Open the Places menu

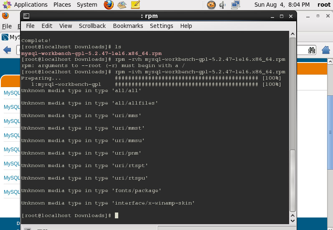62,5
